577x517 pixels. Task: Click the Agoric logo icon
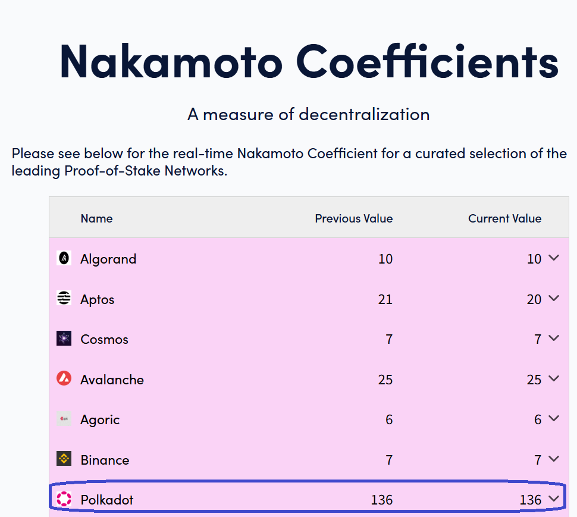point(64,419)
